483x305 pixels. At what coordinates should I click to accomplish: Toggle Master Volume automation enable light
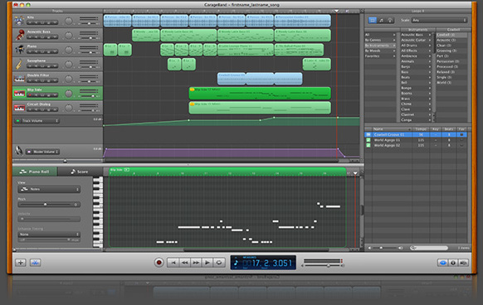[29, 152]
